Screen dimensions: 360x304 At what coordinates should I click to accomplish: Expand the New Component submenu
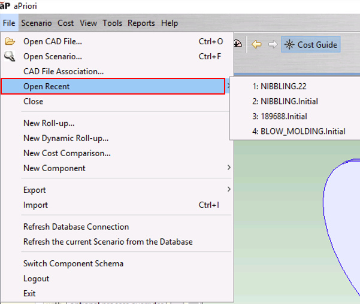pos(117,168)
